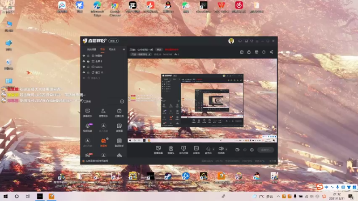Toggle lock on Sekiro source
The image size is (358, 201).
(88, 67)
